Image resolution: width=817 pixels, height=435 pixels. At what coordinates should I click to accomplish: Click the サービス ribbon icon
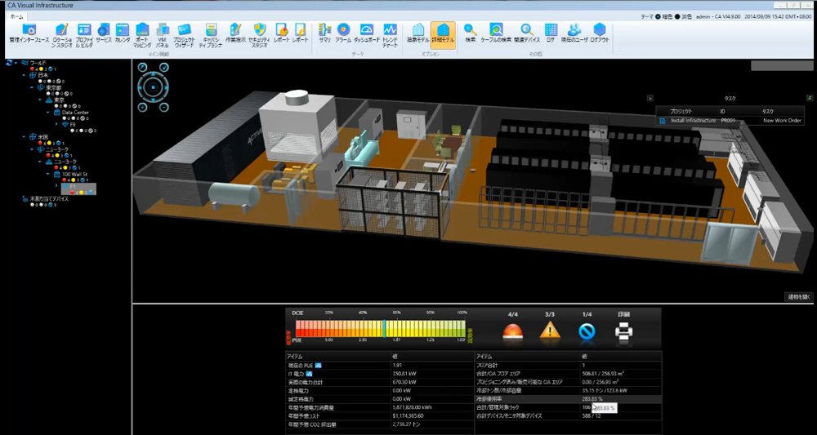pyautogui.click(x=103, y=33)
